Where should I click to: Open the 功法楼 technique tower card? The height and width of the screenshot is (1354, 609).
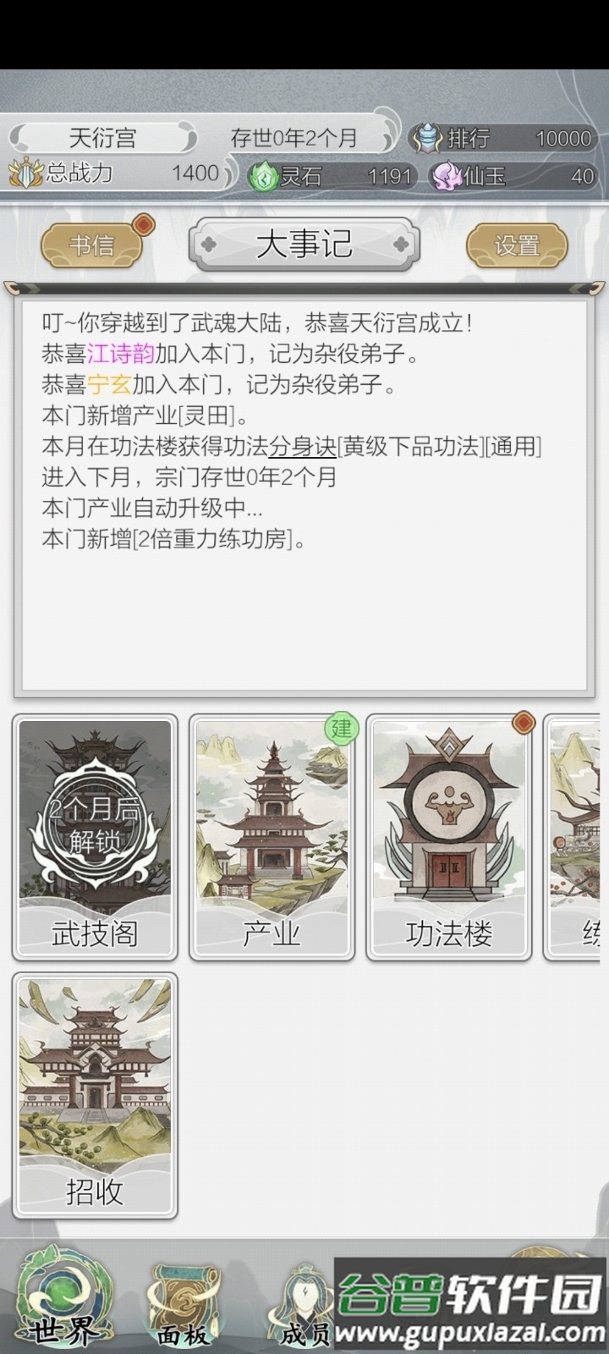pyautogui.click(x=448, y=838)
